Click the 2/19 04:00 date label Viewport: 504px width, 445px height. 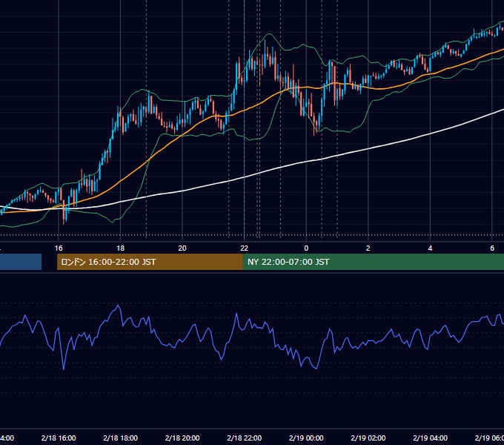[430, 438]
